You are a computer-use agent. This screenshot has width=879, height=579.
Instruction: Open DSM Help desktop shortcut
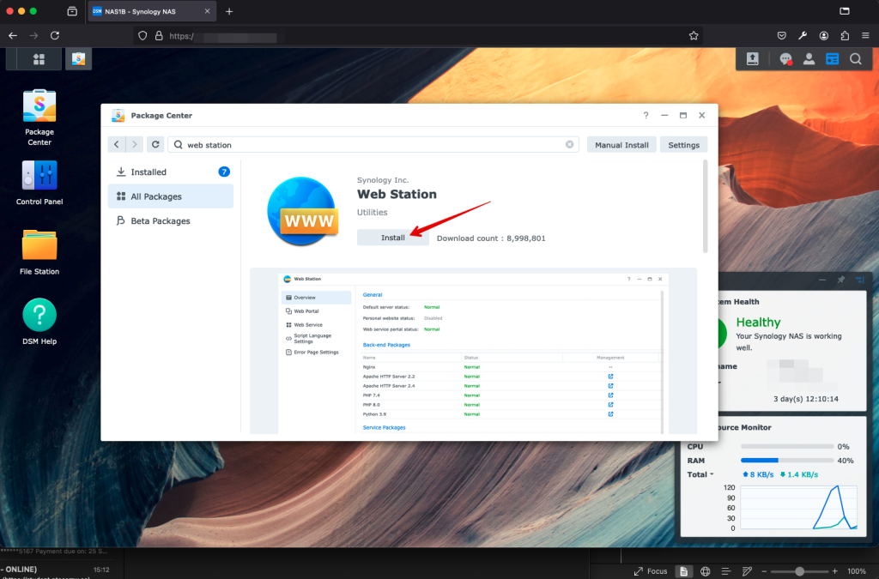39,322
